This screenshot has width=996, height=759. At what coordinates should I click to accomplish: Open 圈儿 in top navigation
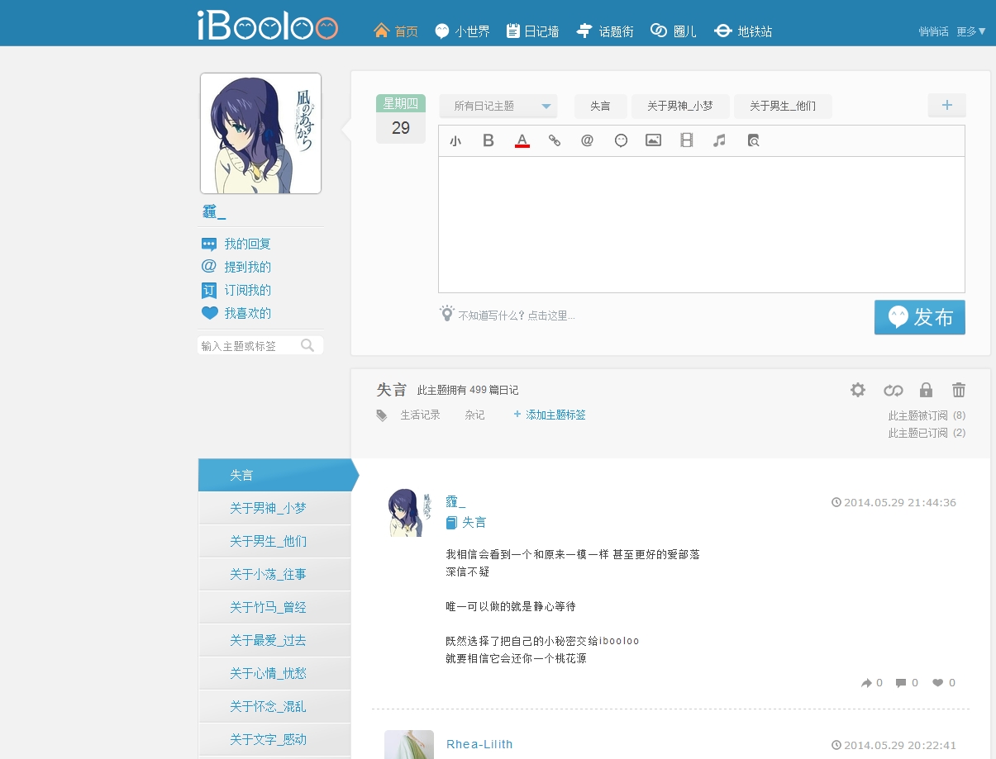[674, 31]
